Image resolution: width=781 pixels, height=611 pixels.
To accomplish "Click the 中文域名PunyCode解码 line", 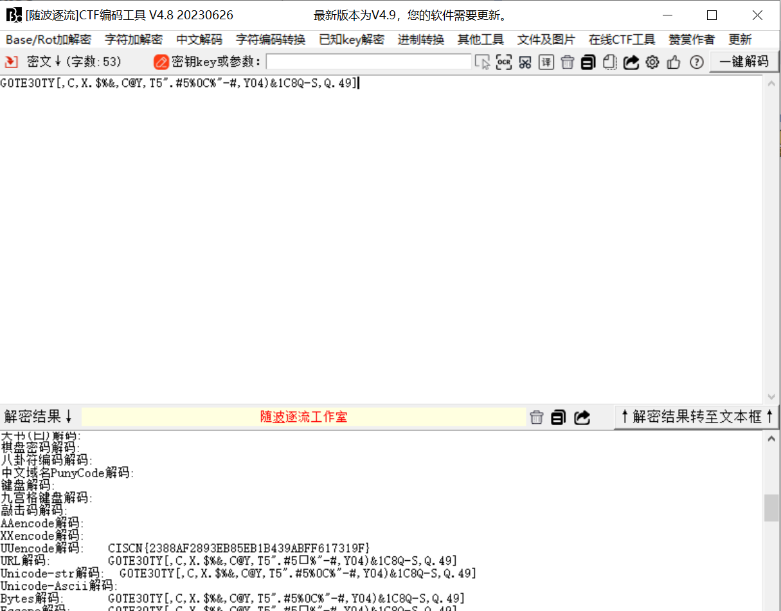I will 67,473.
